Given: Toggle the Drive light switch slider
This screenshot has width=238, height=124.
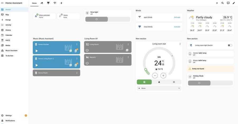Looking at the screenshot, I should [x=108, y=19].
